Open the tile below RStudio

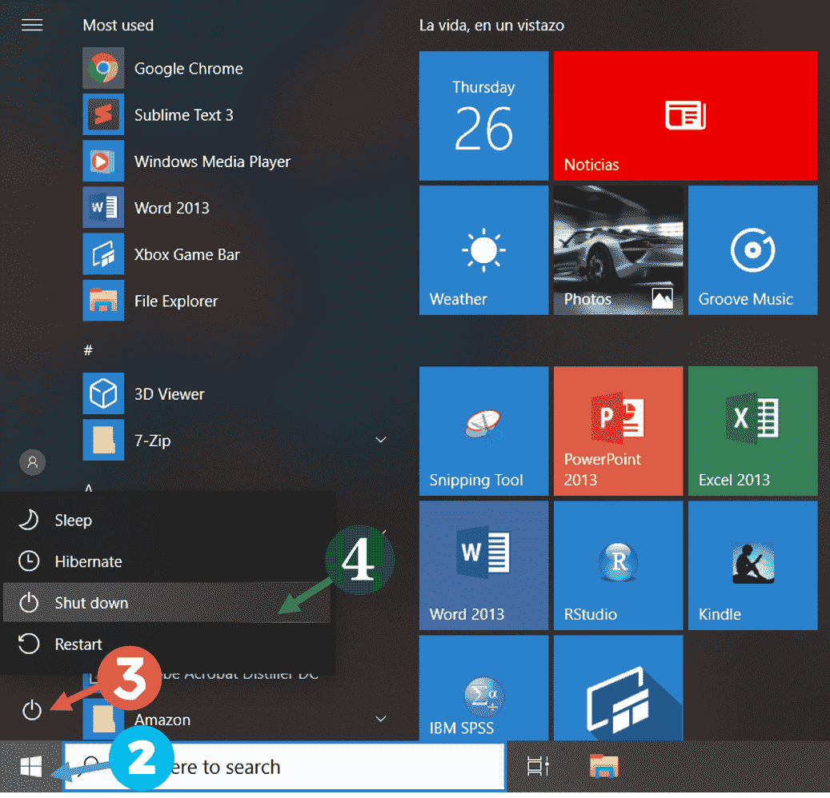(618, 688)
